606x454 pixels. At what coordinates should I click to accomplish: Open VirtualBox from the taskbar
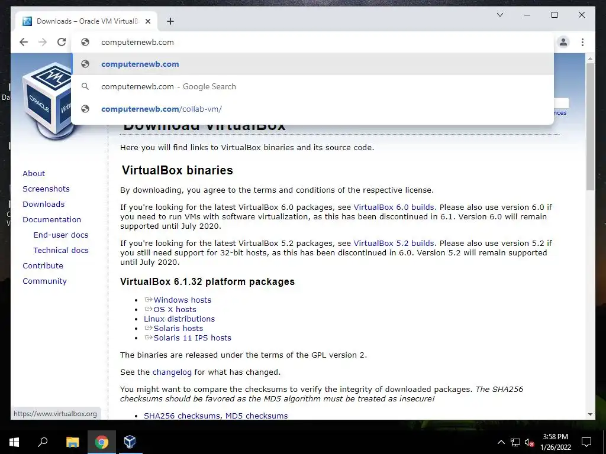(130, 442)
